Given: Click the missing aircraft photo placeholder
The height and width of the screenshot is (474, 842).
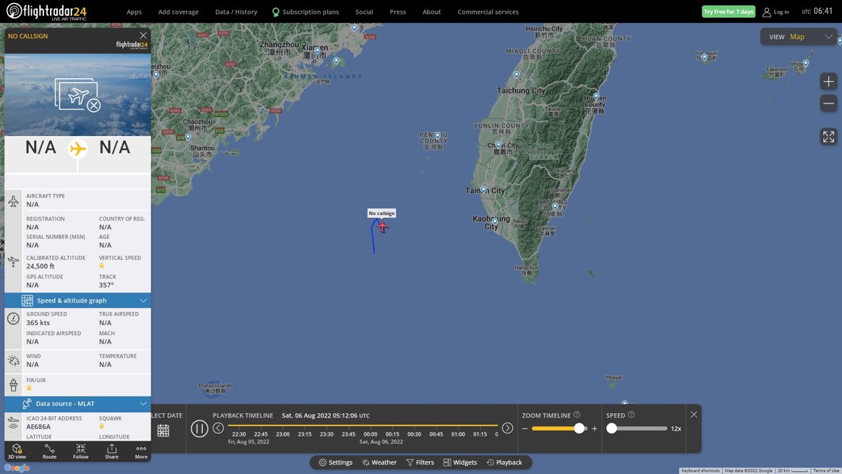Looking at the screenshot, I should (x=78, y=95).
